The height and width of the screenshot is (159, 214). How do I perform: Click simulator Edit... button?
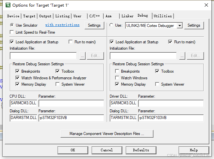(95, 56)
